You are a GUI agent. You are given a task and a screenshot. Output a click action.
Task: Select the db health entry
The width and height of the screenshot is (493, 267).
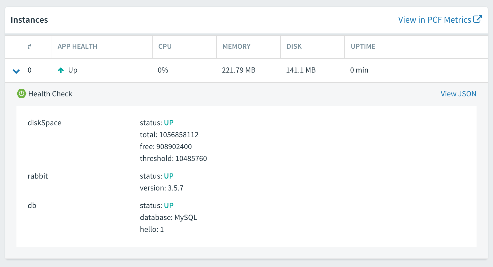(x=32, y=205)
